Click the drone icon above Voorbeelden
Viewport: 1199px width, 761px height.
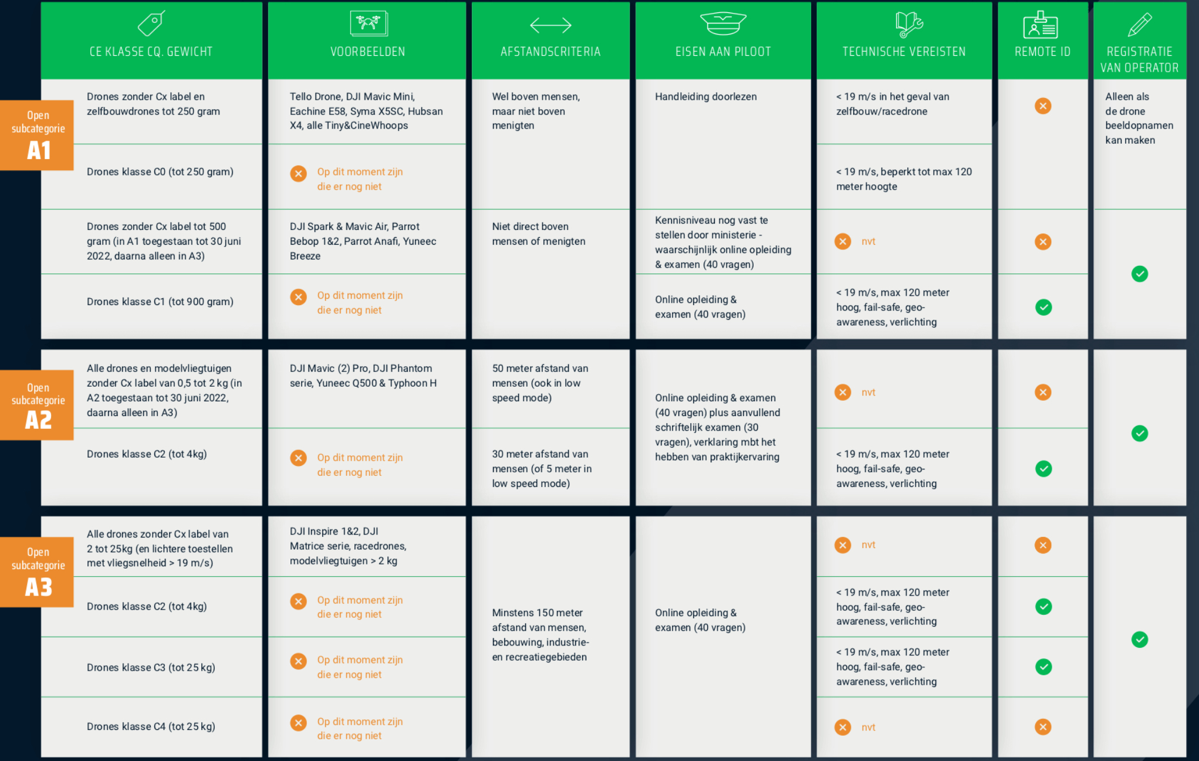(x=368, y=23)
